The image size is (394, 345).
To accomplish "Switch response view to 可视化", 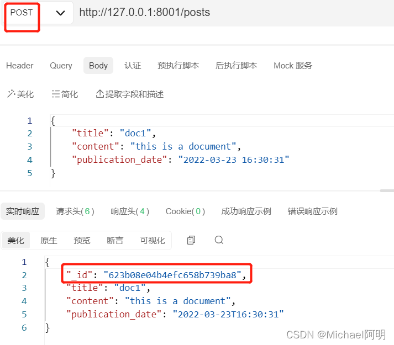I will 153,240.
